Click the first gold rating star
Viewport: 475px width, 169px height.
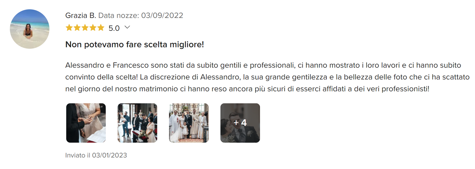(69, 28)
